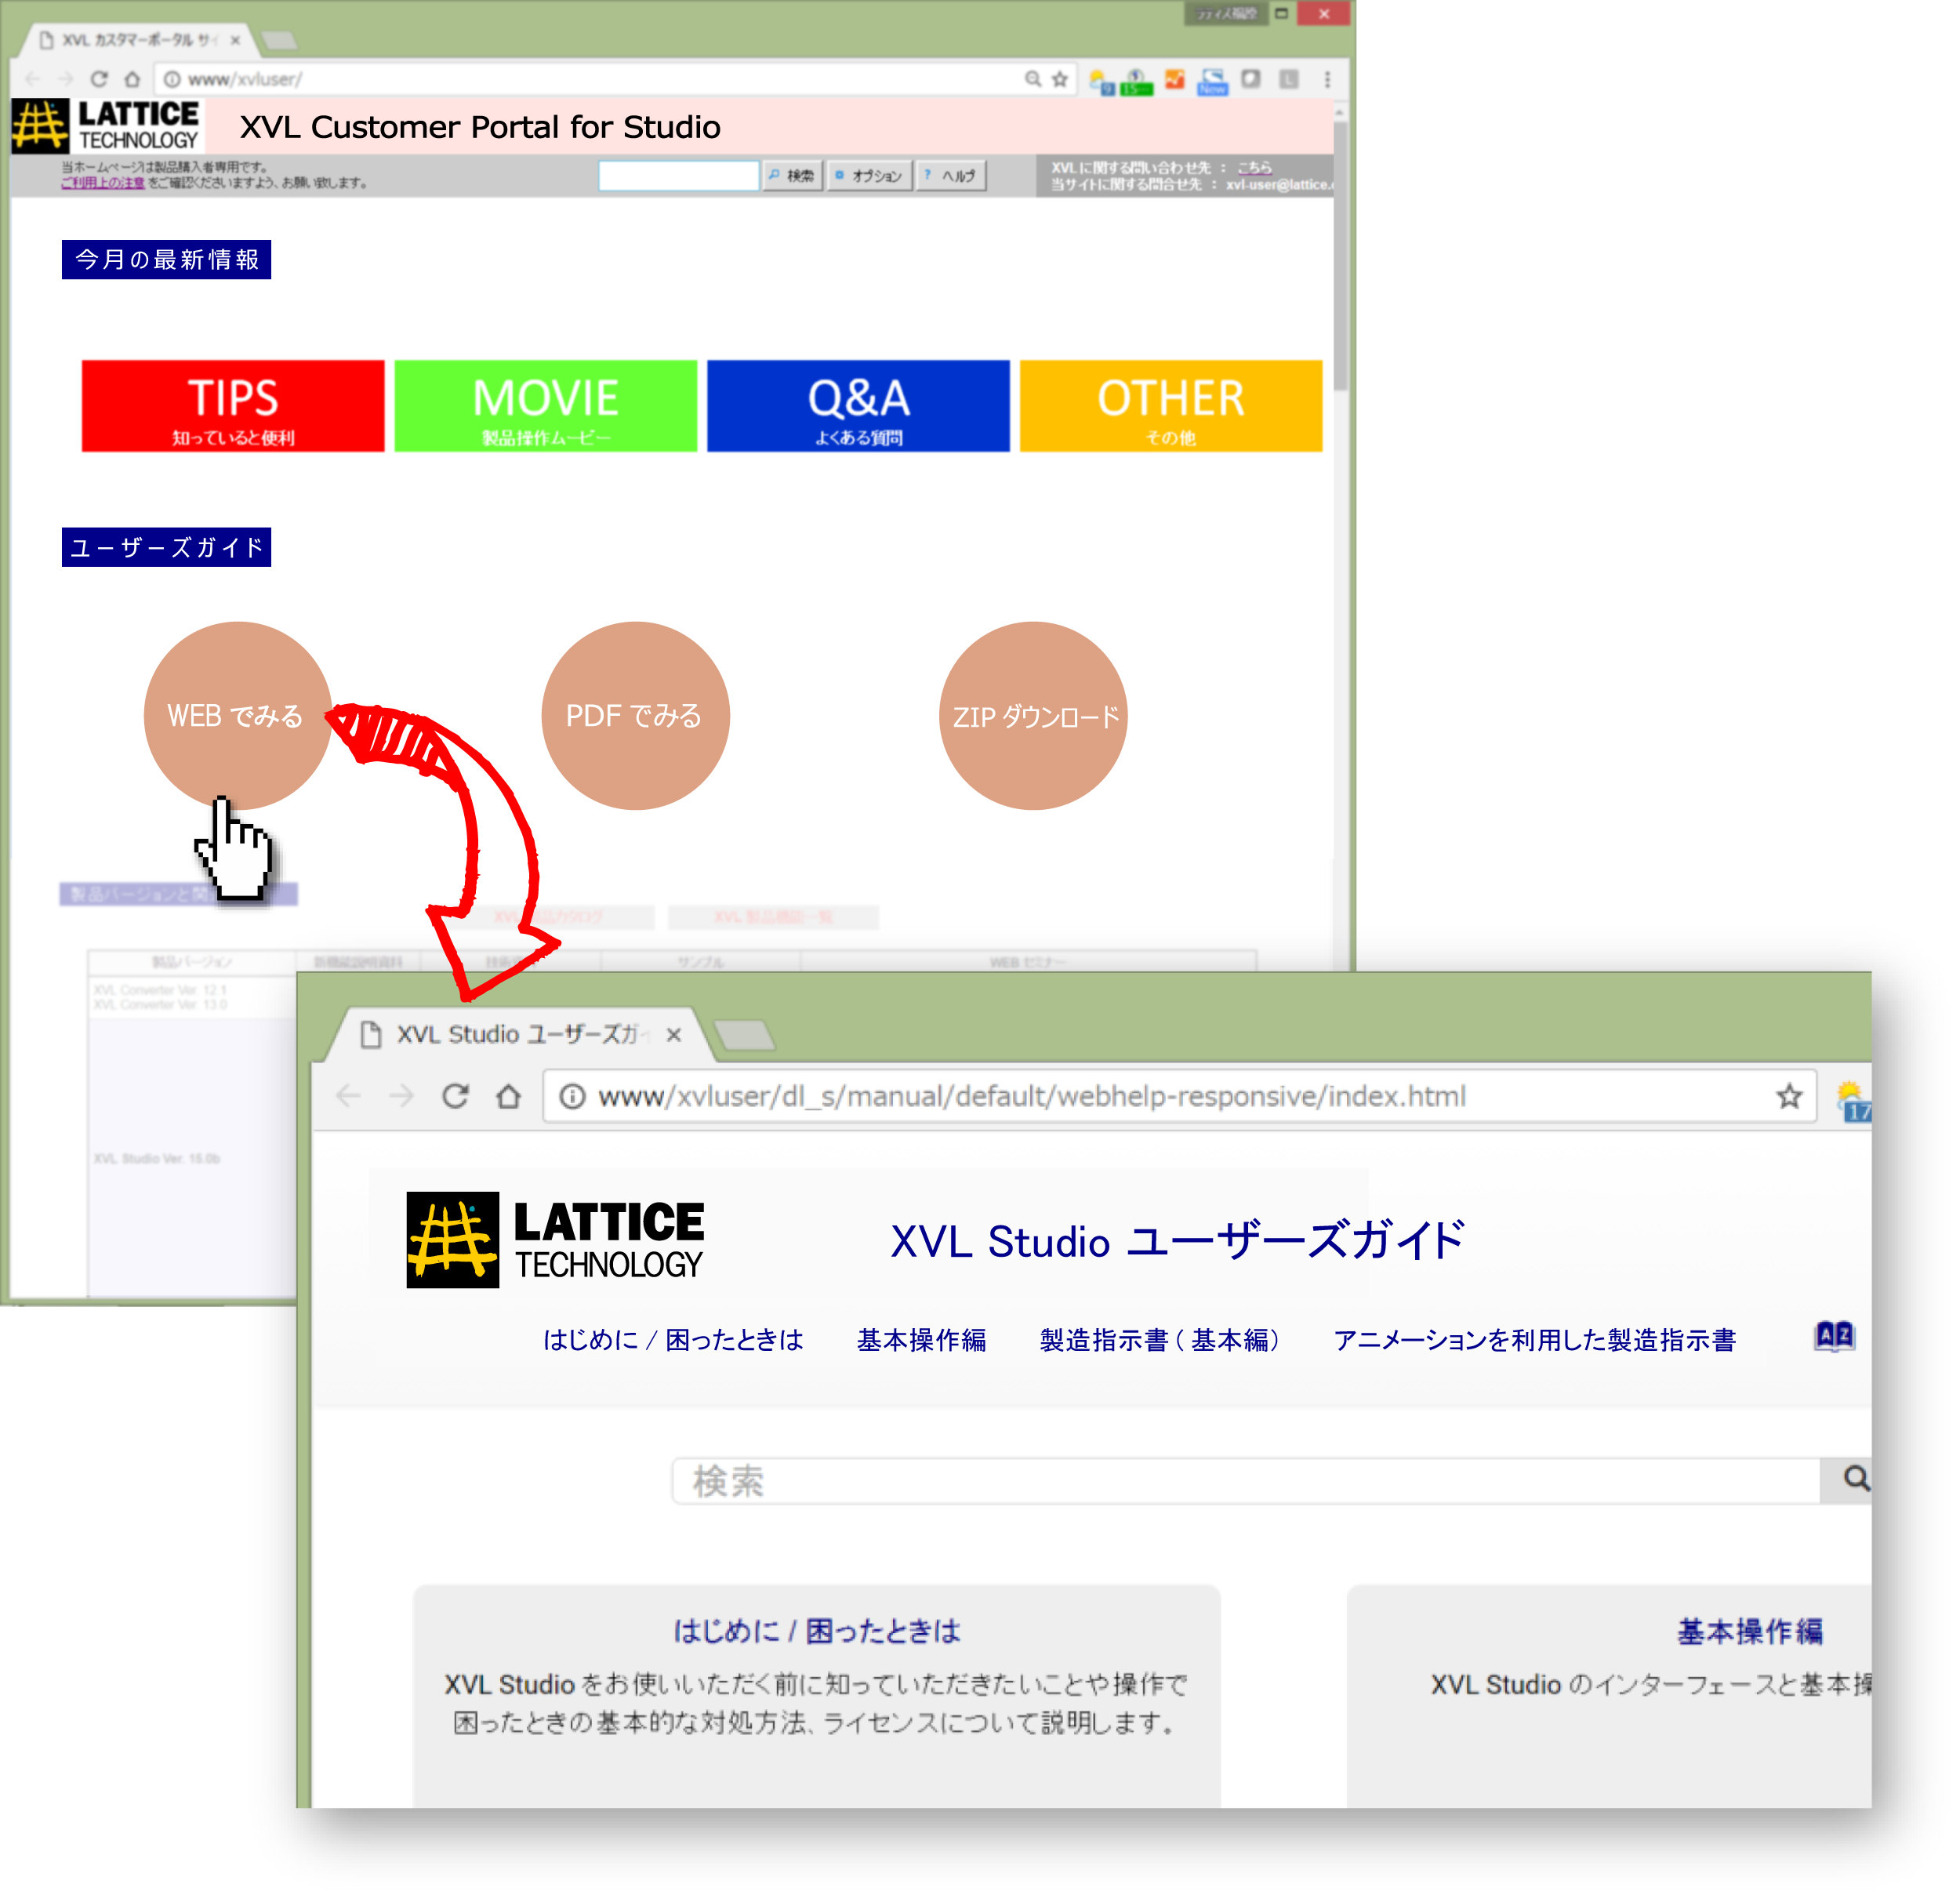
Task: Open the アニメーションを利用した製造指示書 menu item
Action: tap(1534, 1340)
